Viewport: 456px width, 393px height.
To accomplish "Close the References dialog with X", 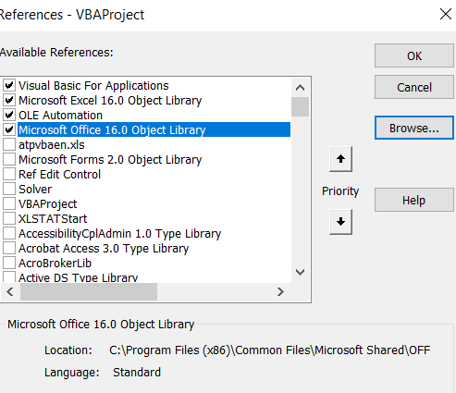I will pos(446,14).
